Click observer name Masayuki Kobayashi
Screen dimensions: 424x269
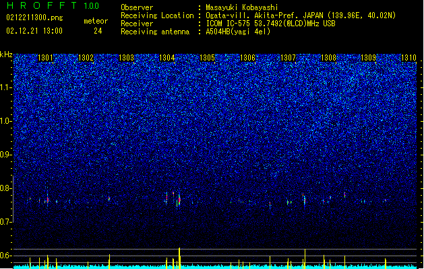click(x=242, y=7)
